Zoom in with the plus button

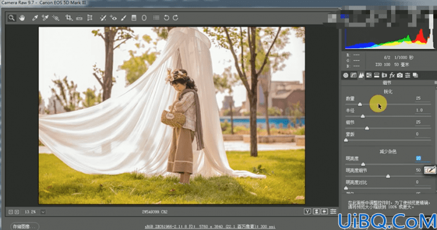pyautogui.click(x=17, y=212)
